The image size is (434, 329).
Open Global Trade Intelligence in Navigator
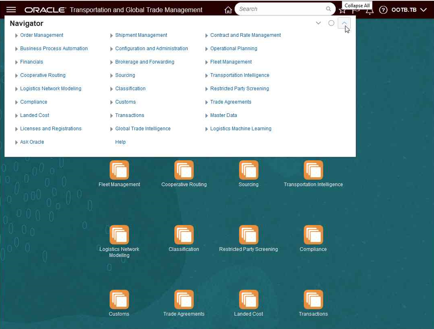[x=143, y=129]
